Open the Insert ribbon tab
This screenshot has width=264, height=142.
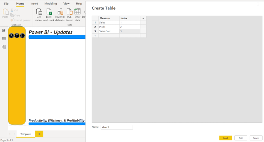pyautogui.click(x=34, y=4)
